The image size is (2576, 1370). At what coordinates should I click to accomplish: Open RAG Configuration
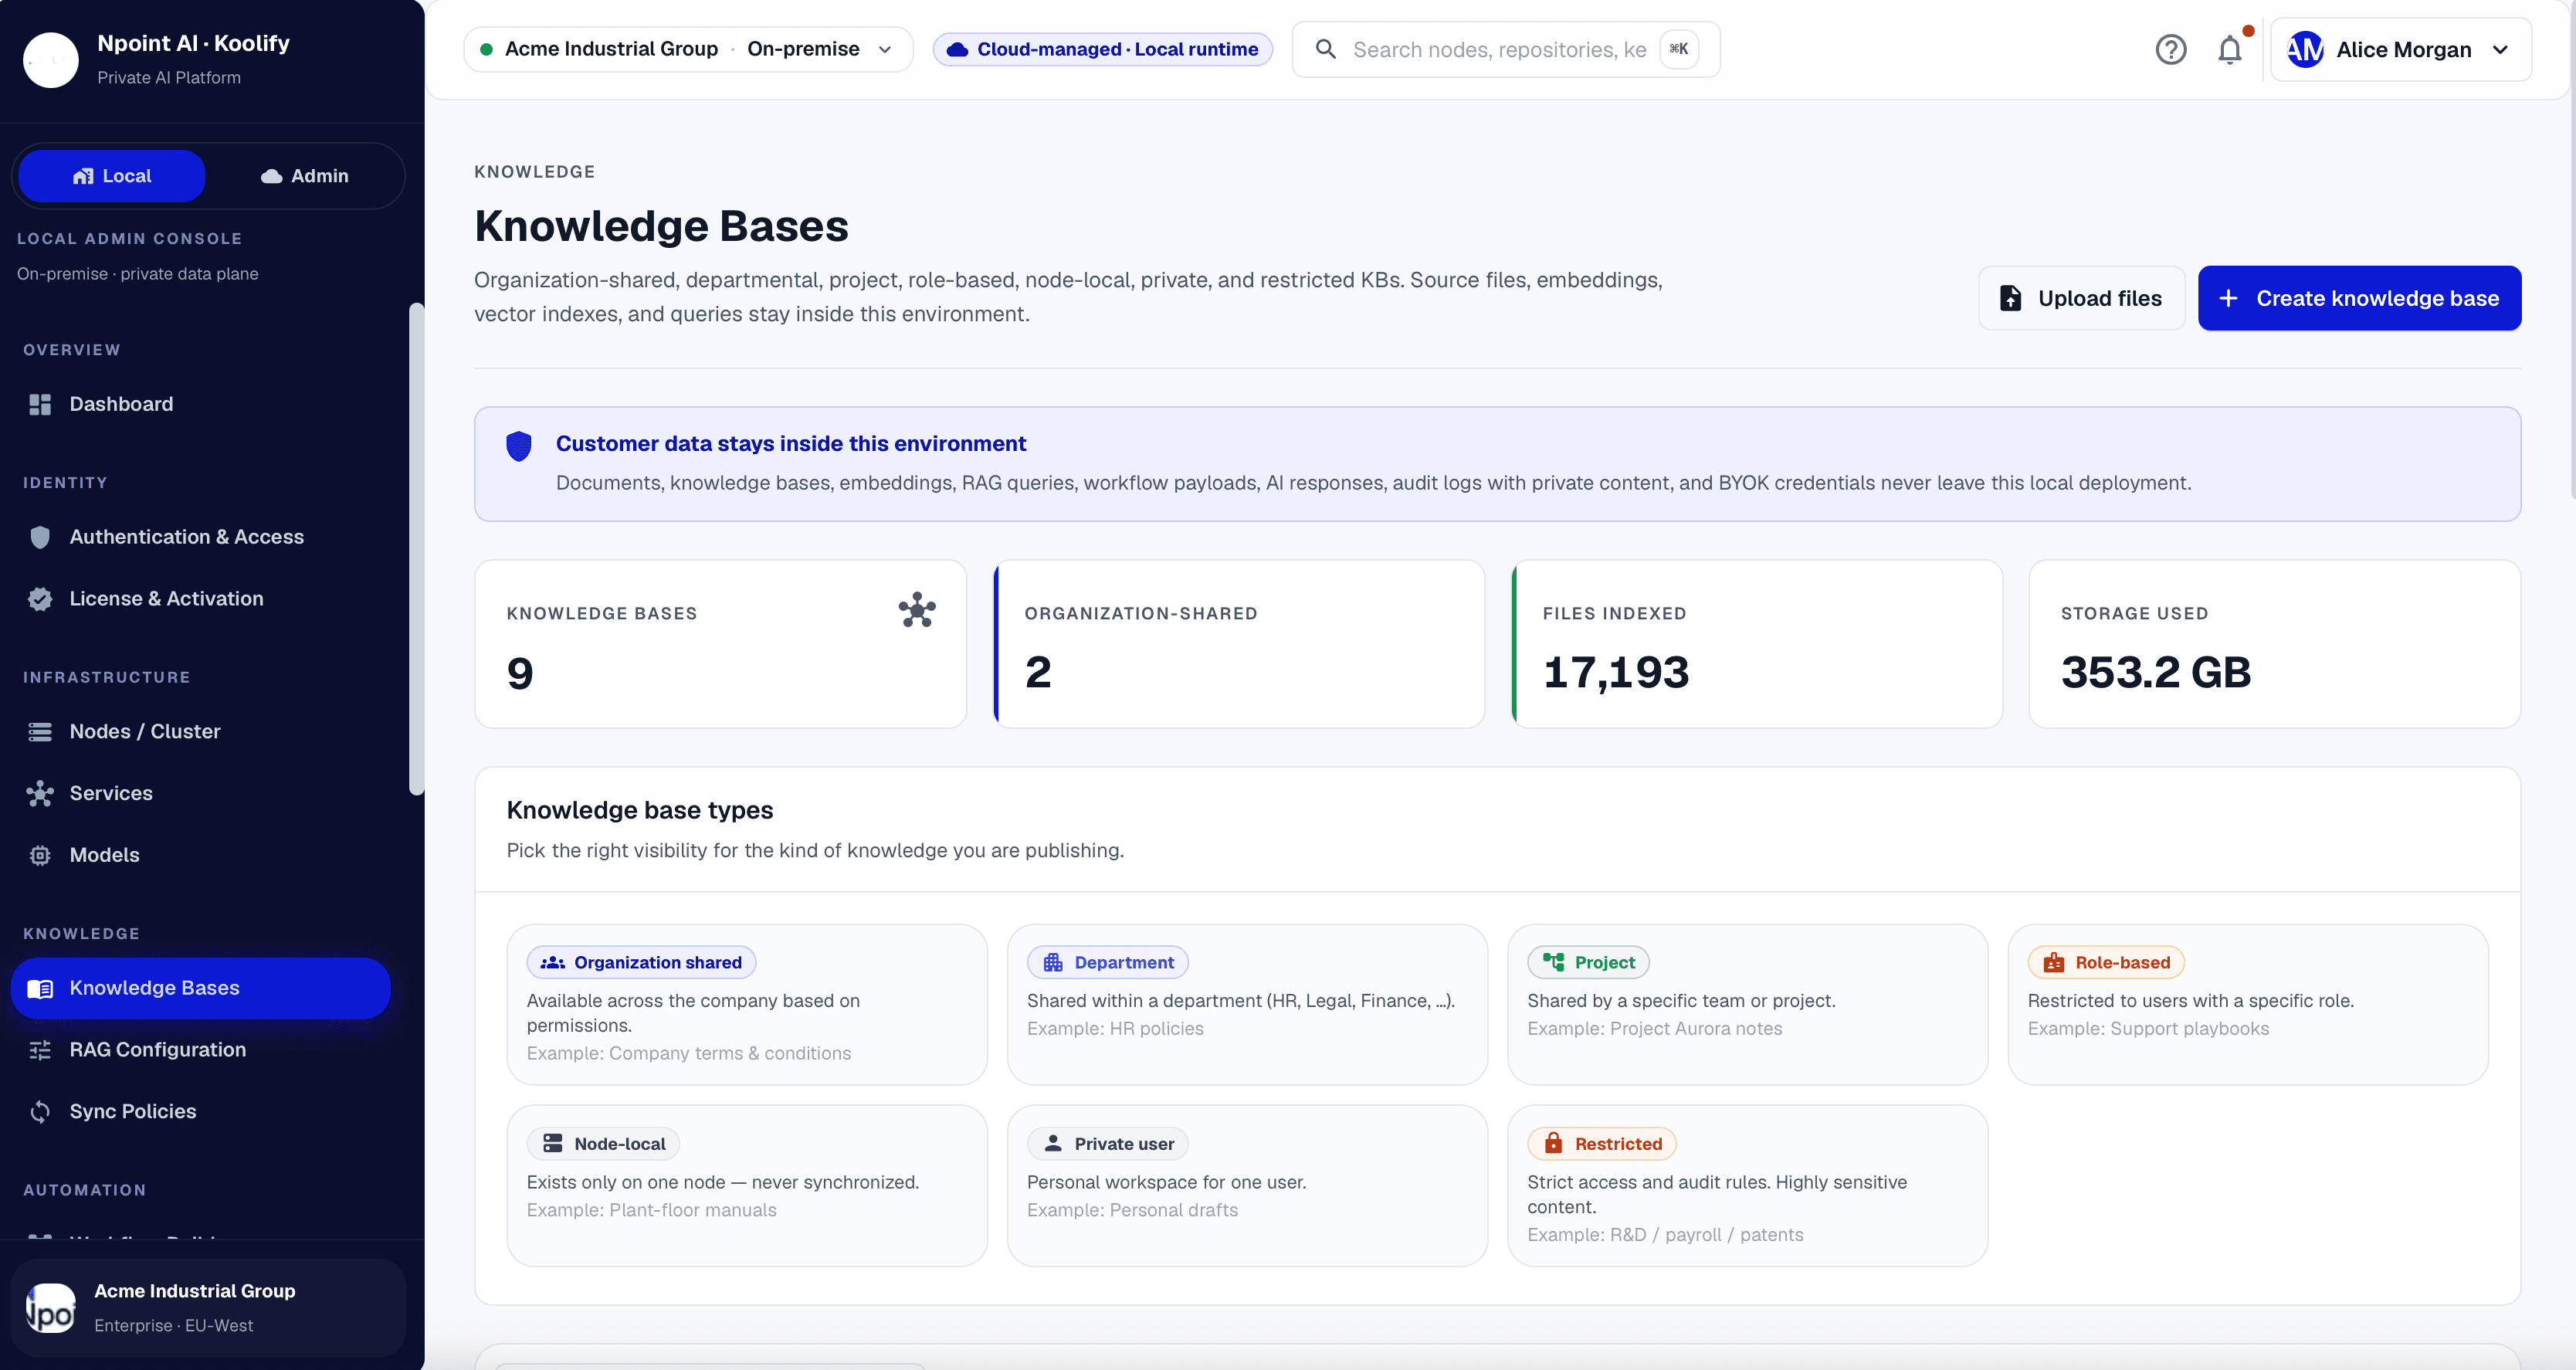click(200, 1050)
